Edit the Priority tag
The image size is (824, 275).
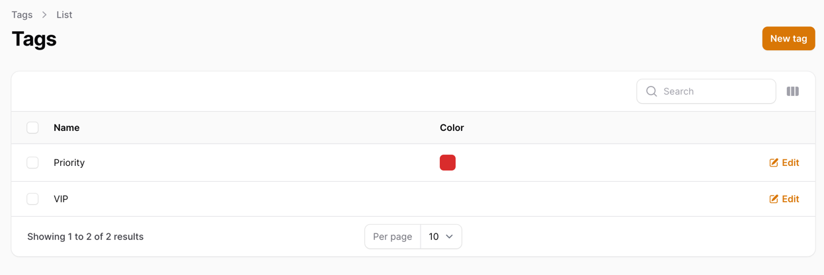point(784,163)
